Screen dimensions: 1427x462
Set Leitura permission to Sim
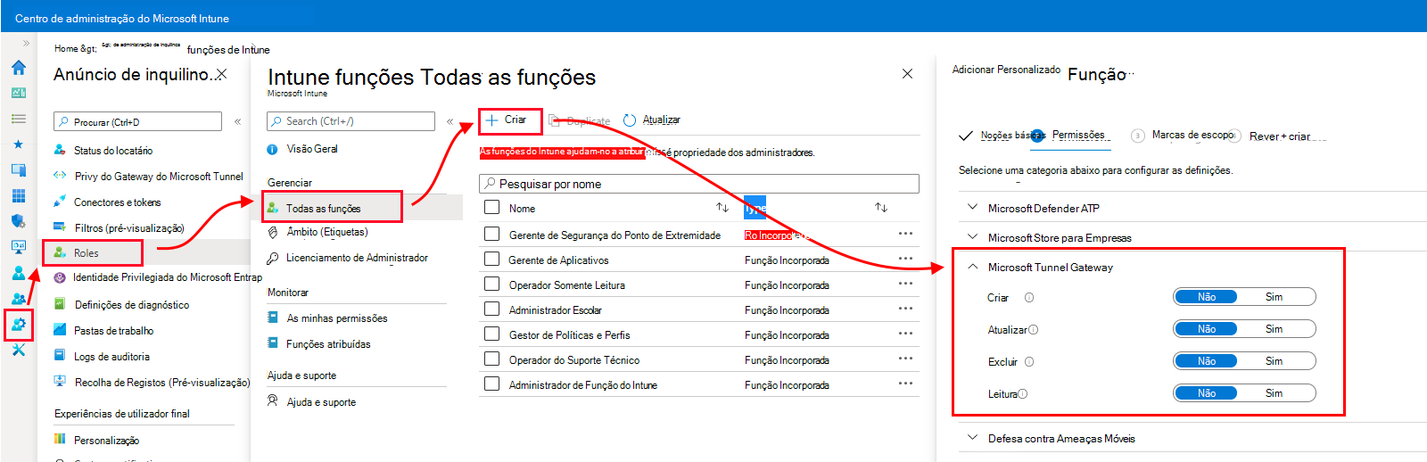(1274, 393)
